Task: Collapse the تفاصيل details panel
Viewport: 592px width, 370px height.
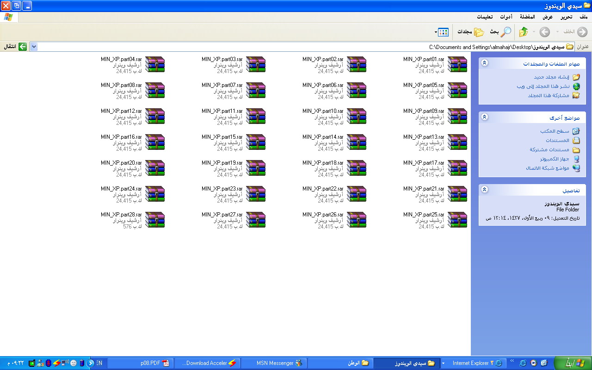Action: click(484, 190)
